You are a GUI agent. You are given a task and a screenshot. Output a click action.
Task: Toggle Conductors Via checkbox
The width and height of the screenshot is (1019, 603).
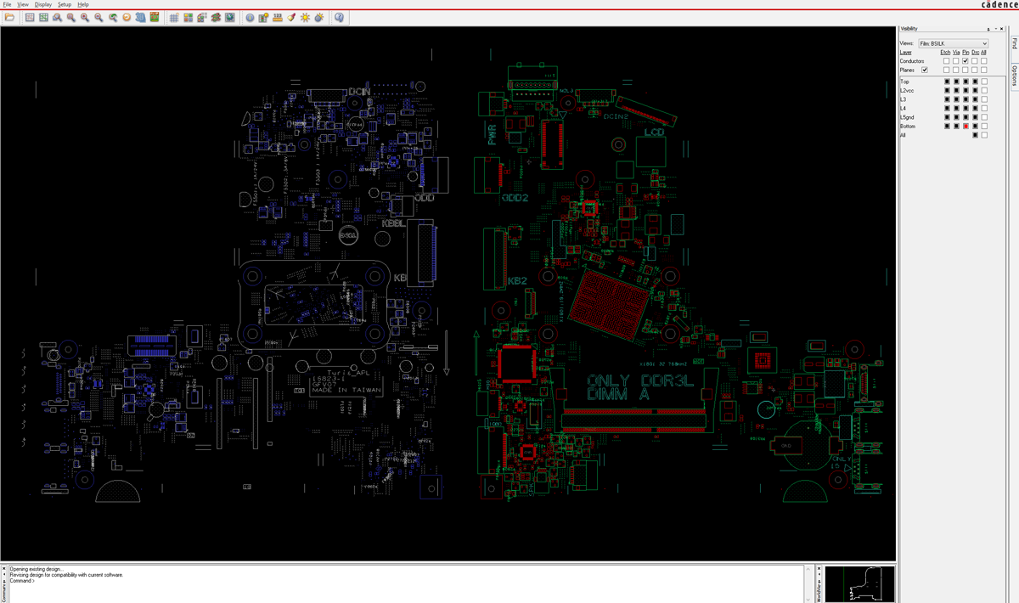point(956,61)
